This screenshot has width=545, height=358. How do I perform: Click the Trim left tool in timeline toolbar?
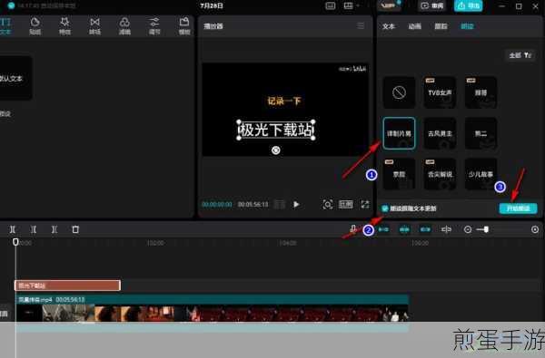34,229
